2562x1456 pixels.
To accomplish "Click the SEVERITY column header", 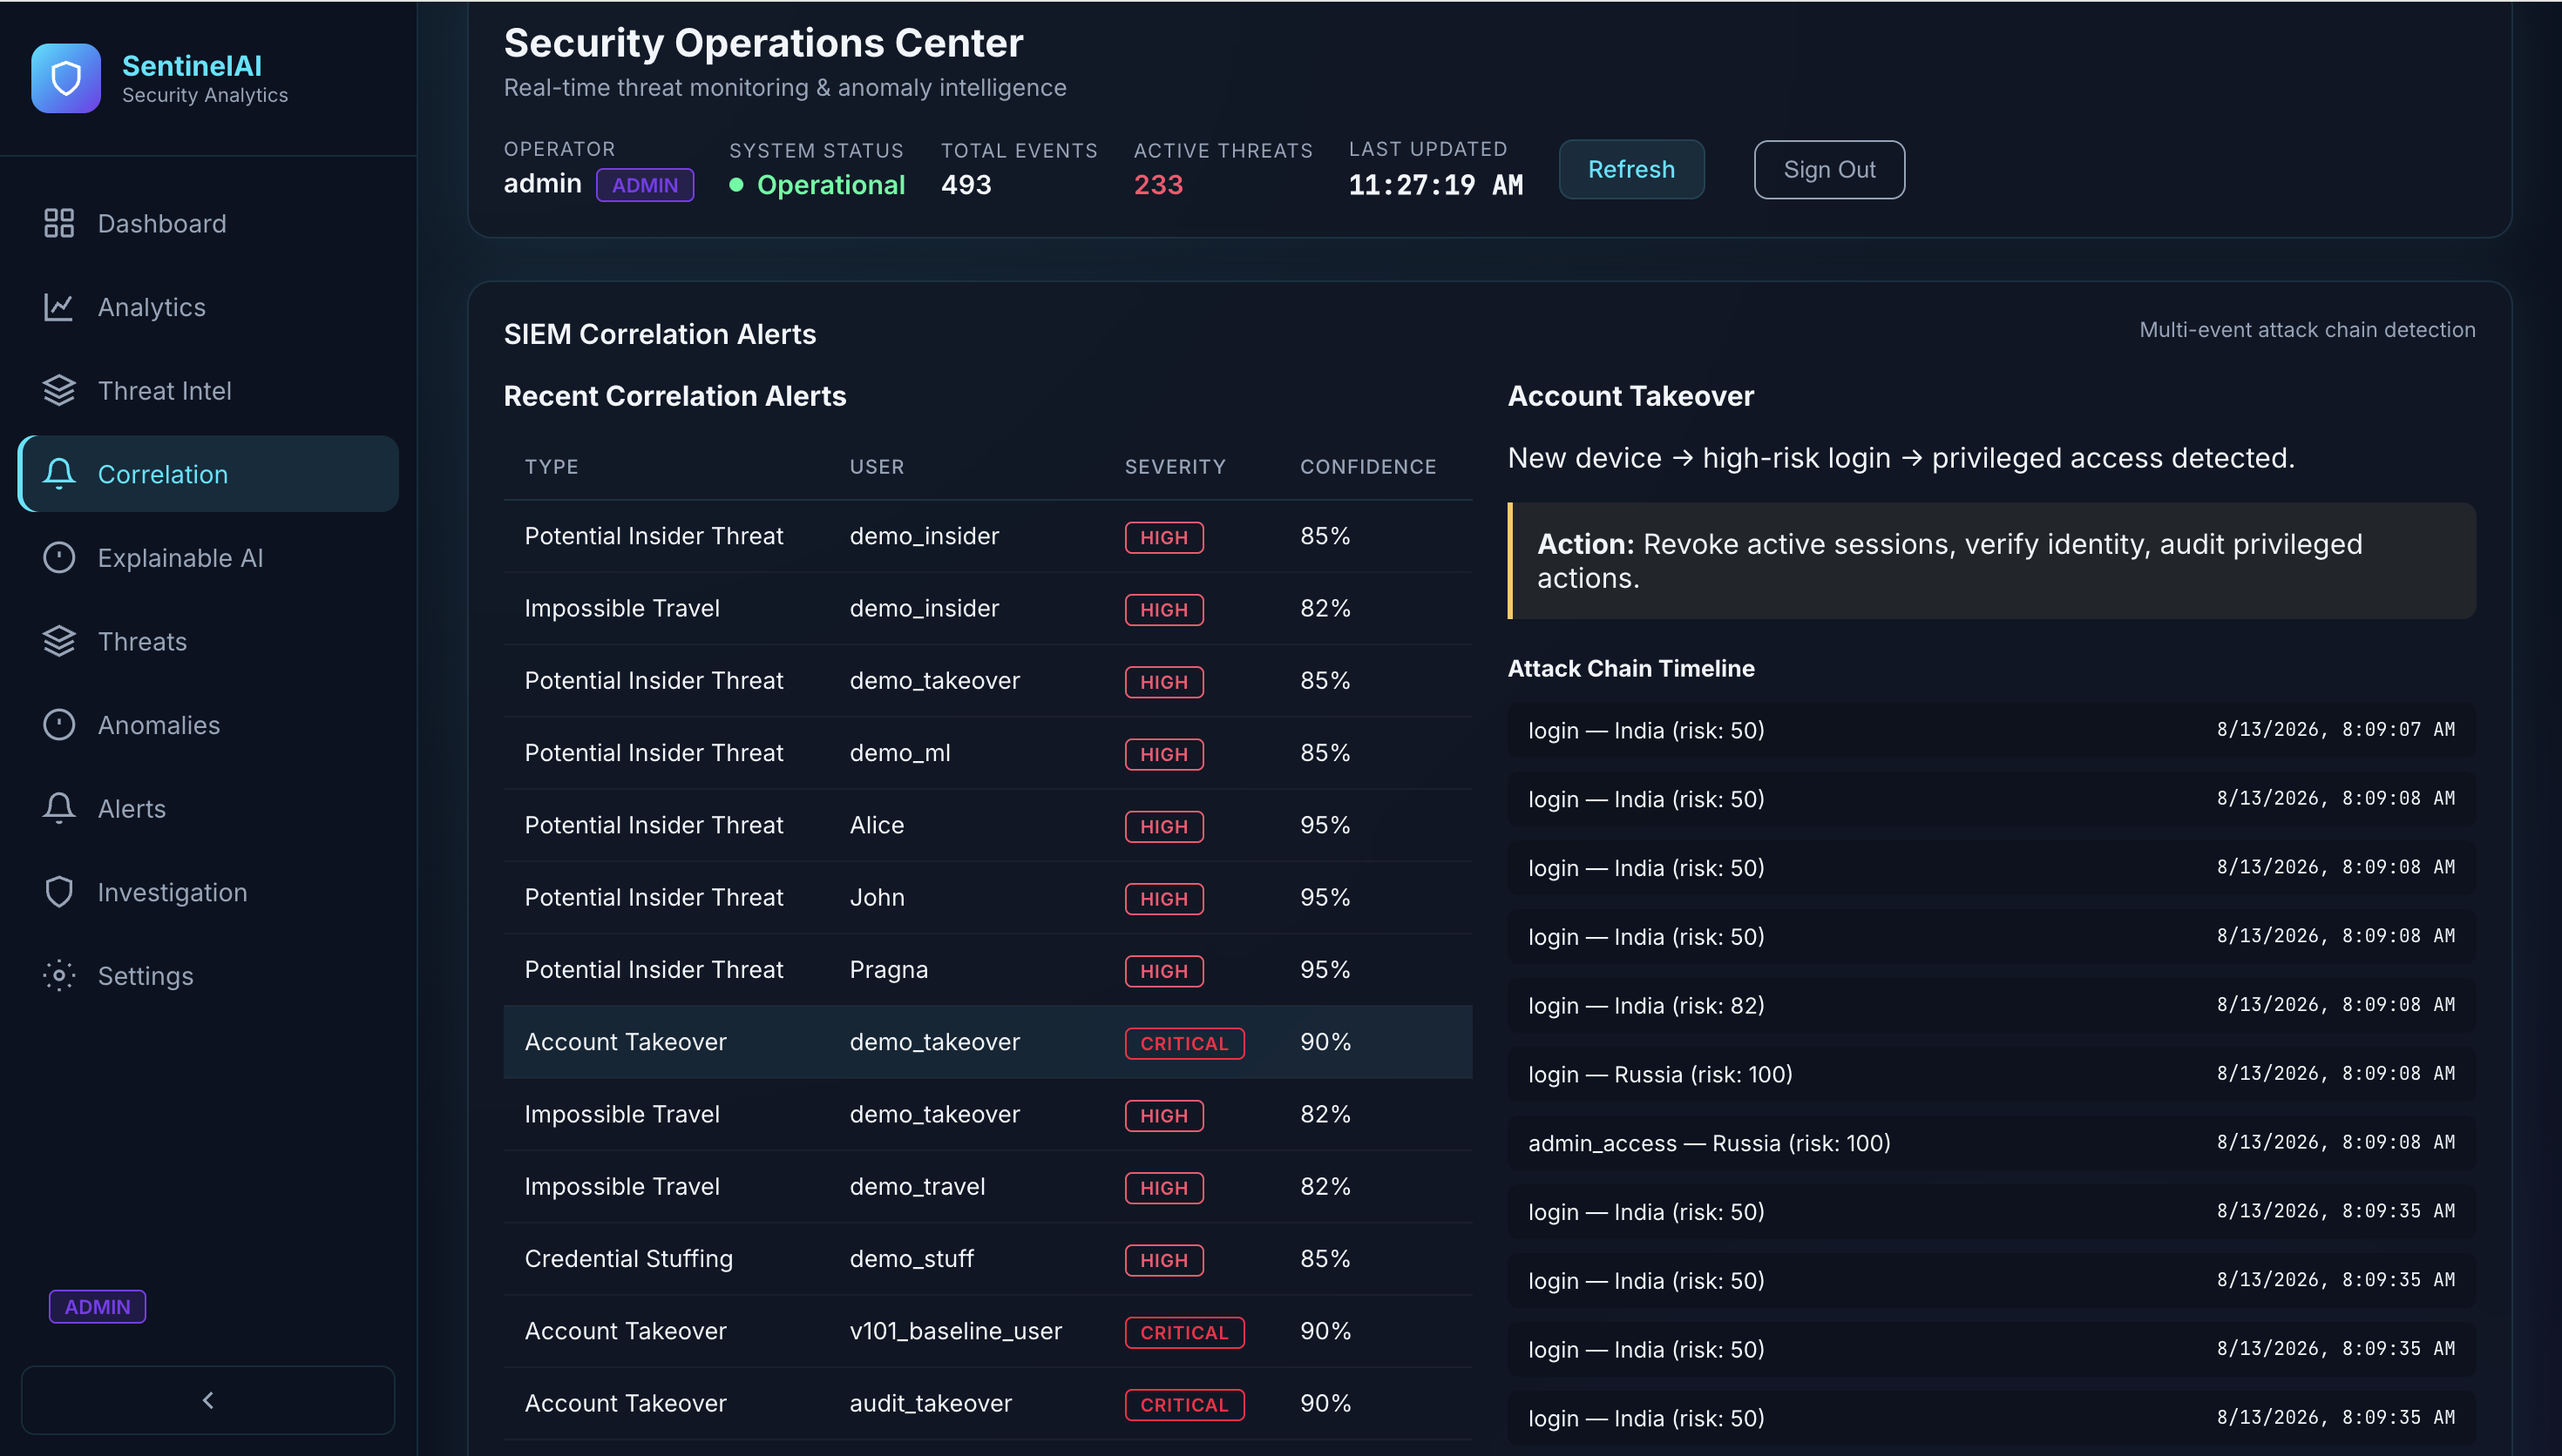I will (x=1175, y=466).
